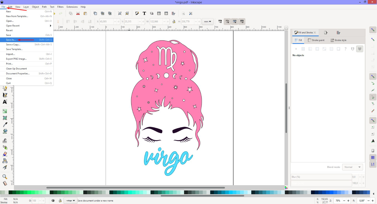Open Align and Distribute dialog tab icon
Screen dimensions: 377x204
point(338,32)
